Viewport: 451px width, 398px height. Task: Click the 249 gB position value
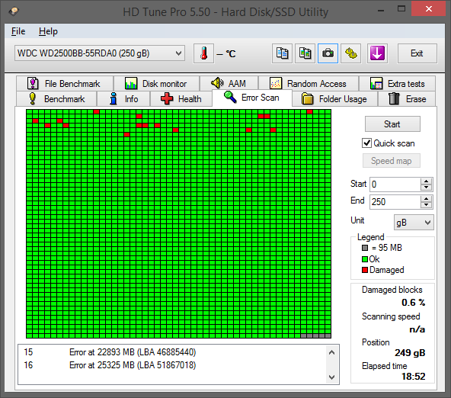410,353
